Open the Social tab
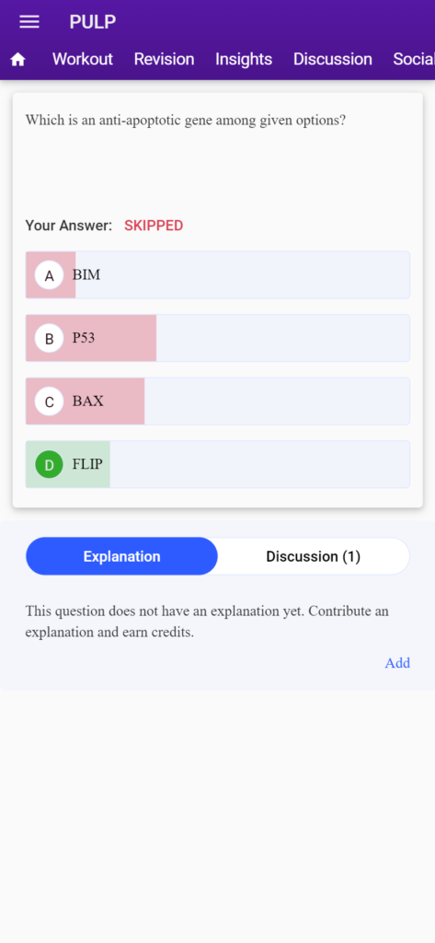Viewport: 435px width, 943px height. pos(414,59)
